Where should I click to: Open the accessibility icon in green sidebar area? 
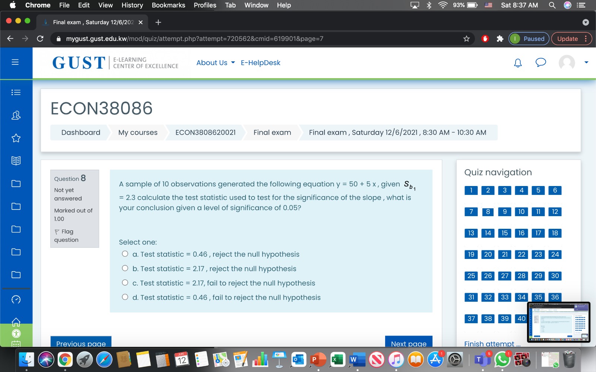[16, 334]
